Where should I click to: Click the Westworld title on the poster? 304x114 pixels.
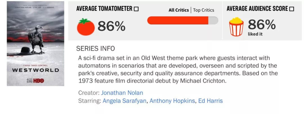point(36,70)
